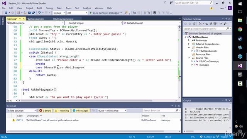Image resolution: width=247 pixels, height=139 pixels.
Task: Open Chrome from the taskbar
Action: pos(240,29)
